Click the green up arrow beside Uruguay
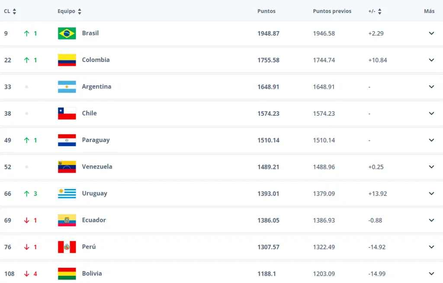The height and width of the screenshot is (283, 443). (x=27, y=193)
